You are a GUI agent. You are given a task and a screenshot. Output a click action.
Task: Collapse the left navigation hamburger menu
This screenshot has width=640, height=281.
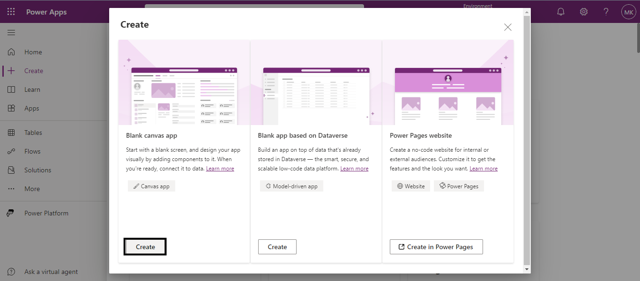11,32
